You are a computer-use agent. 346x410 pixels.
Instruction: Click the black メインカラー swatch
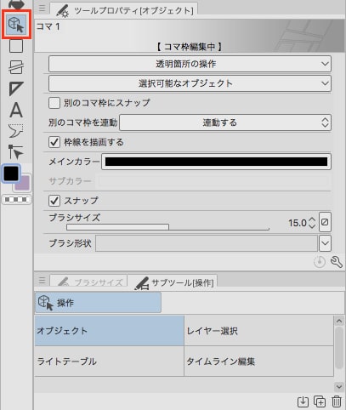click(x=216, y=162)
